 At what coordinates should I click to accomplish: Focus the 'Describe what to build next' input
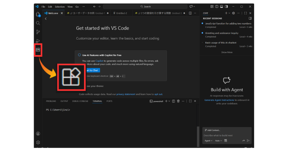coord(227,136)
